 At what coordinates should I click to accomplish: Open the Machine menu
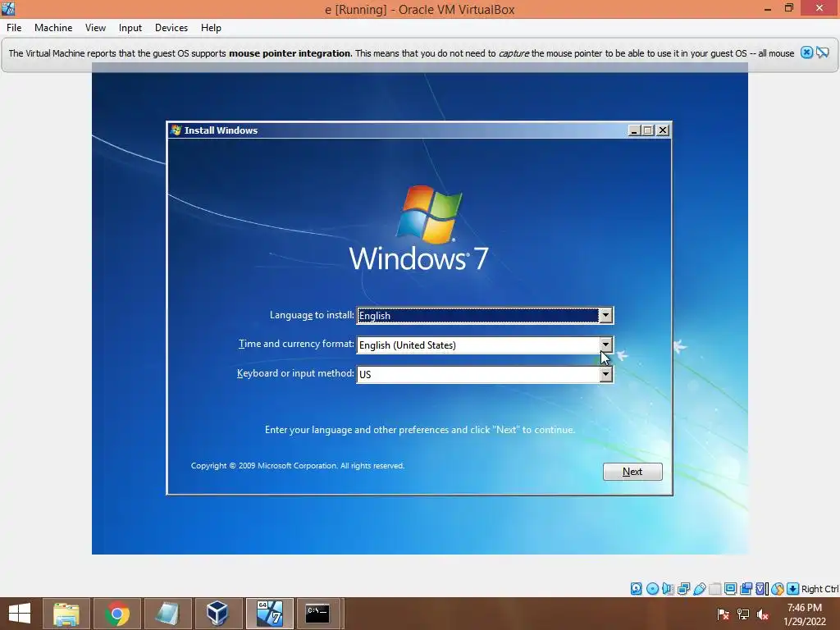point(53,28)
